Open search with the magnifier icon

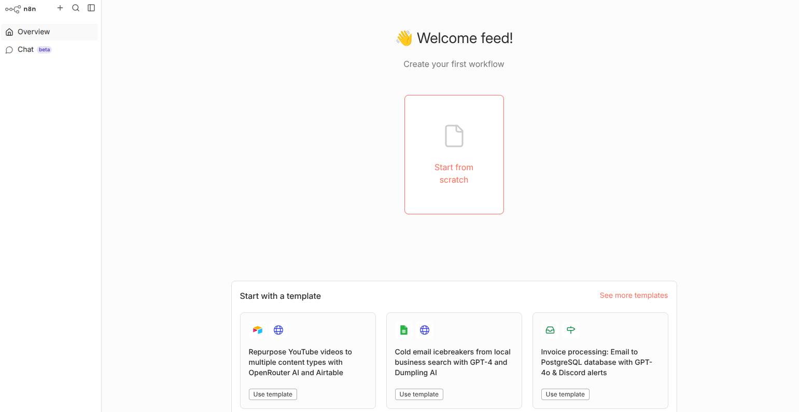click(x=76, y=8)
